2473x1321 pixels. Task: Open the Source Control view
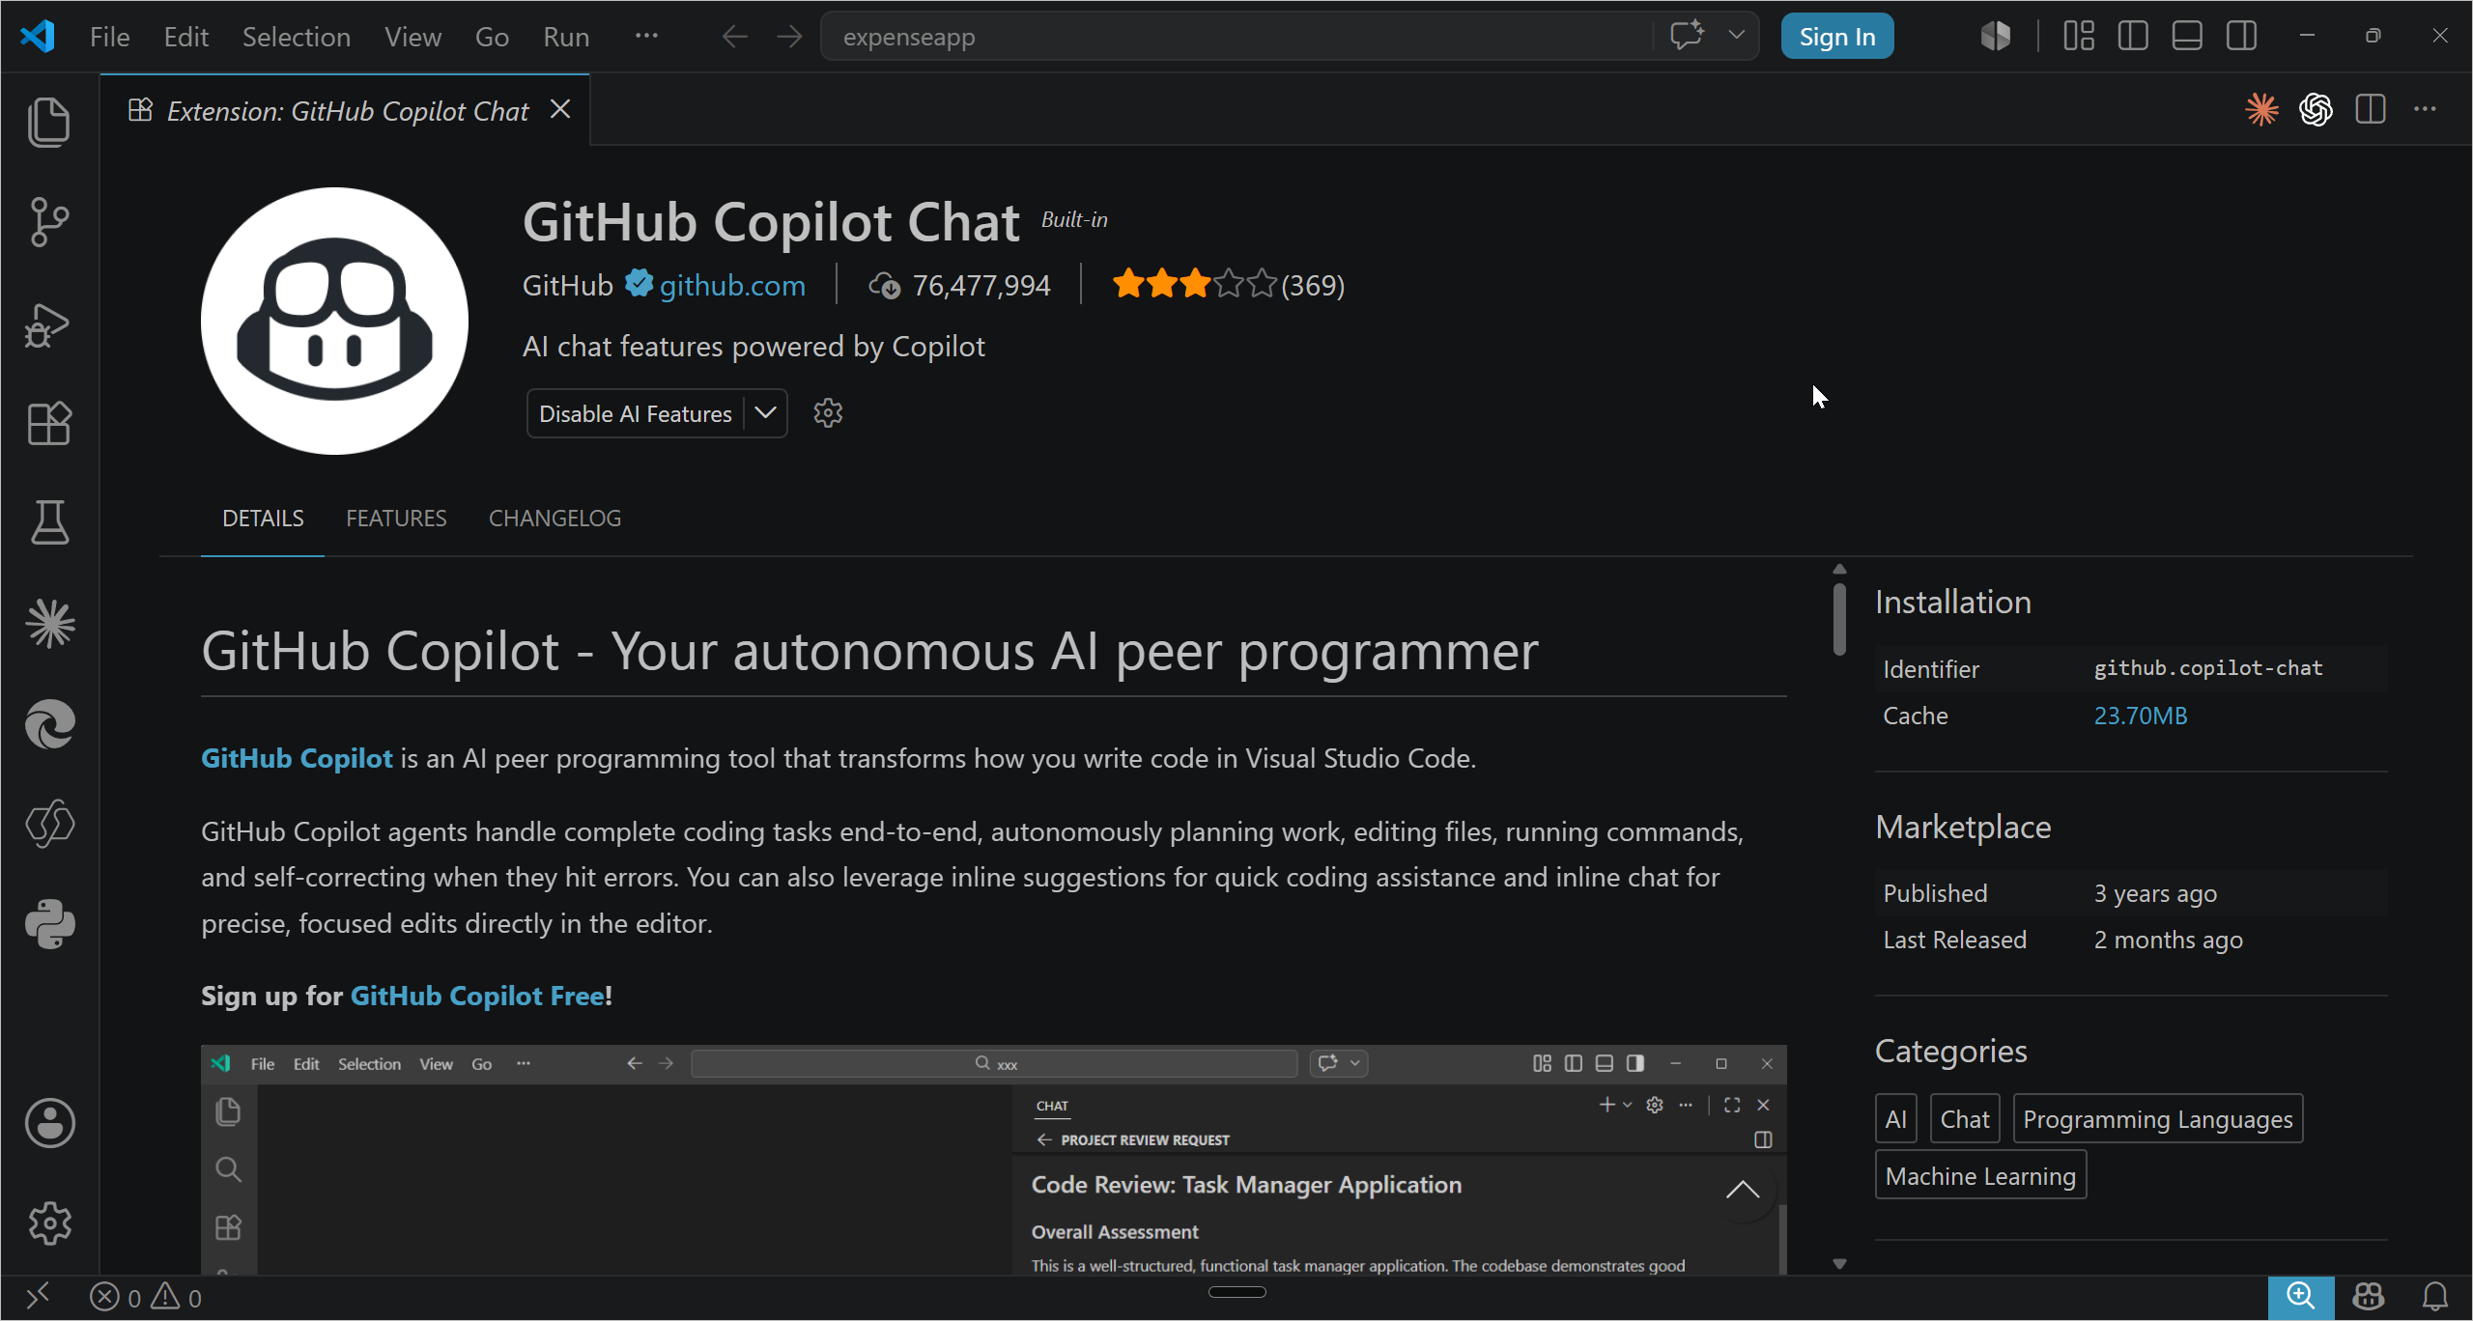click(49, 222)
